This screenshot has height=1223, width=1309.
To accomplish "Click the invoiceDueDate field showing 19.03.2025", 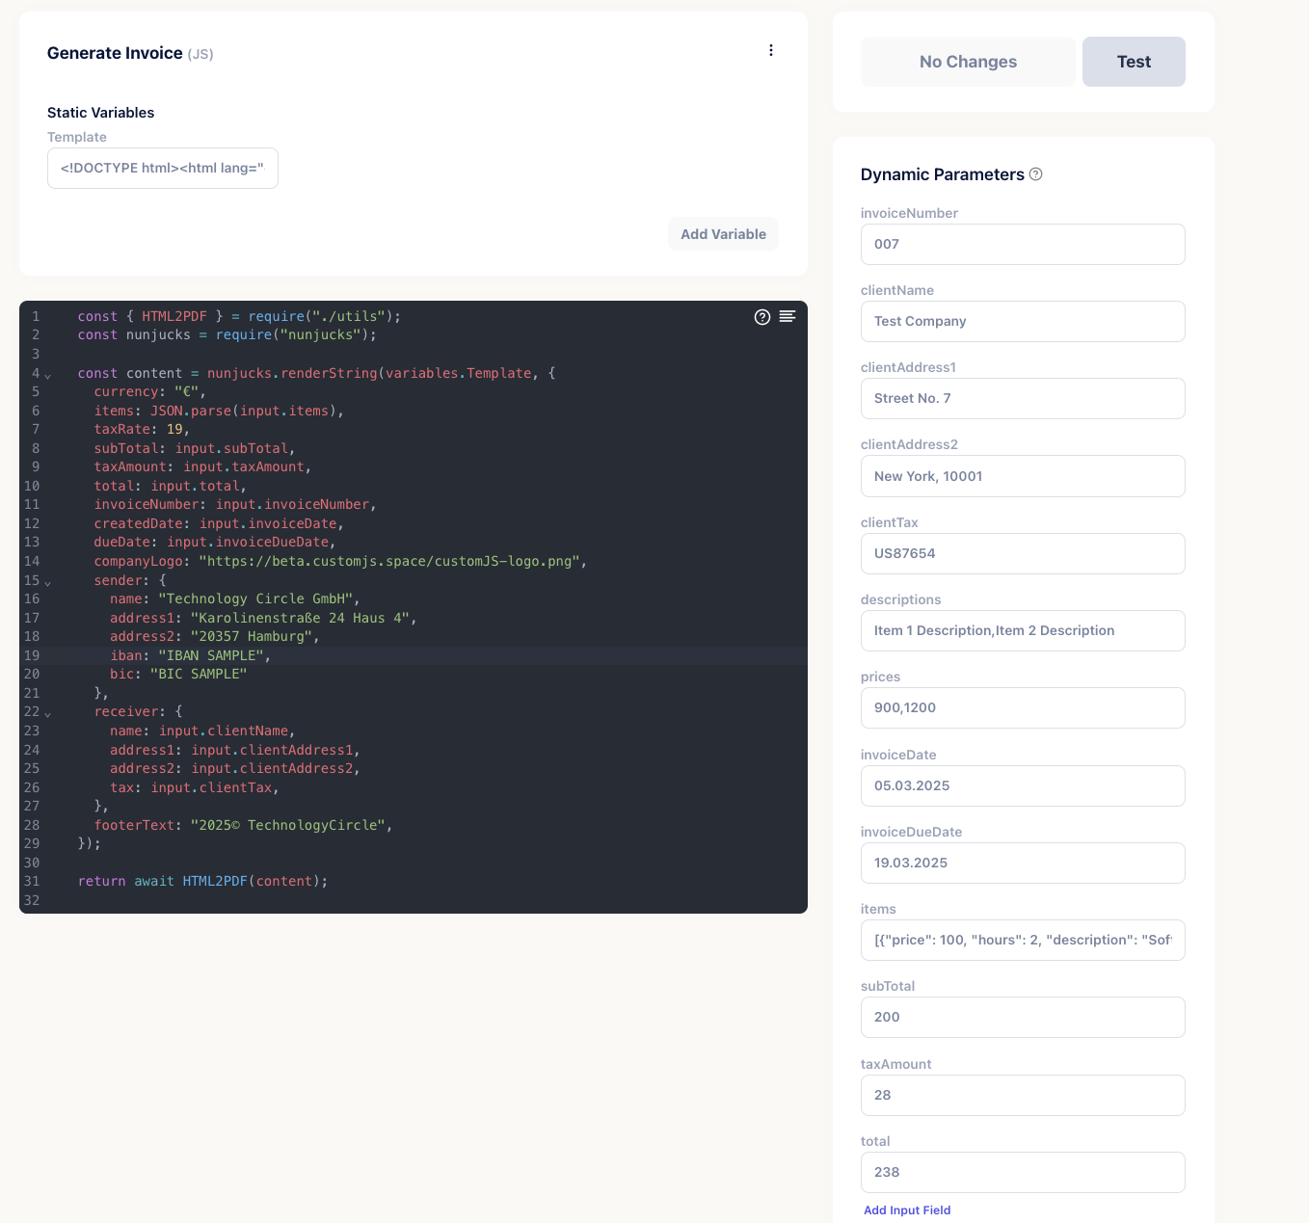I will (x=1023, y=863).
